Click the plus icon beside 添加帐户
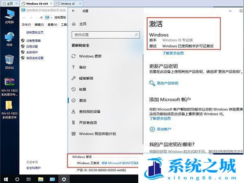 [152, 129]
